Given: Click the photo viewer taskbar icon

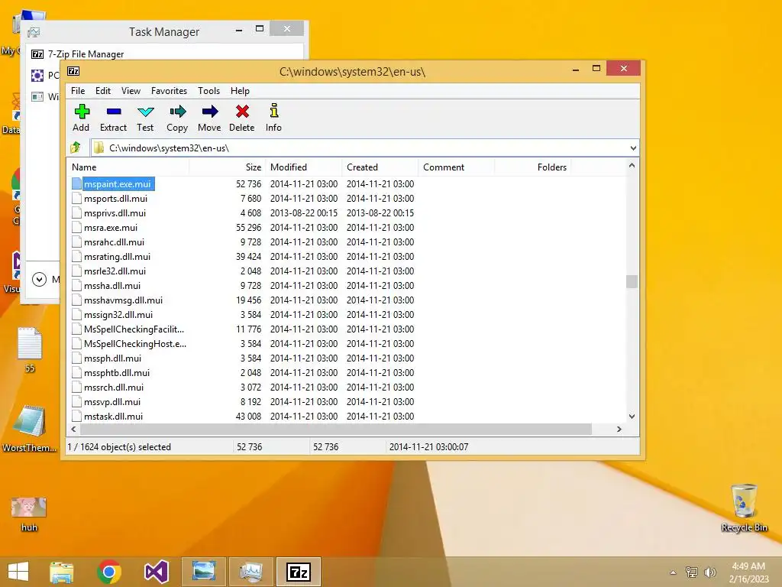Looking at the screenshot, I should 203,572.
